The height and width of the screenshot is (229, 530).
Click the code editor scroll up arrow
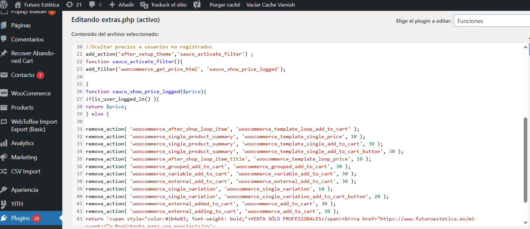(525, 47)
